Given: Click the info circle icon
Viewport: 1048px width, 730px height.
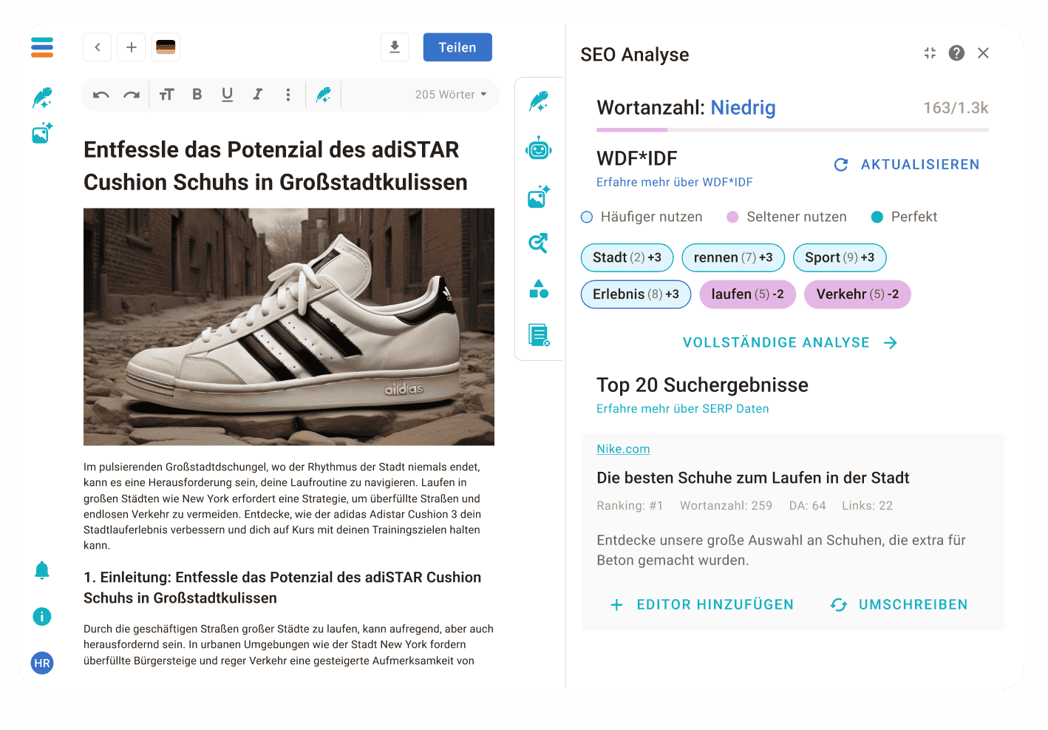Looking at the screenshot, I should pos(42,616).
